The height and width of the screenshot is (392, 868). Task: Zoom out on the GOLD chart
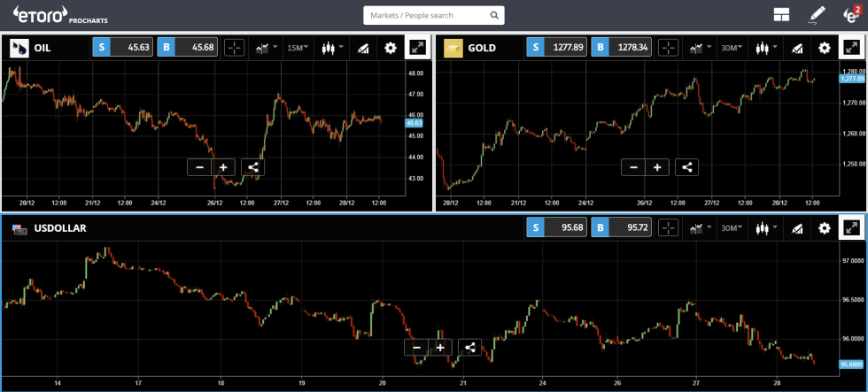pyautogui.click(x=633, y=167)
